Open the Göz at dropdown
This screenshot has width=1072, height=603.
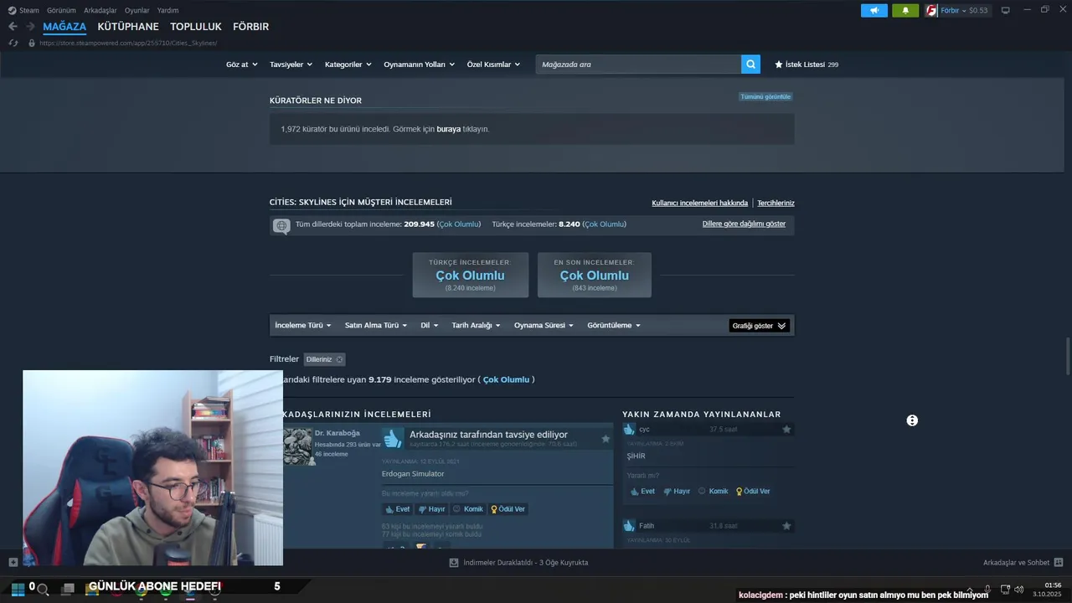click(x=241, y=64)
